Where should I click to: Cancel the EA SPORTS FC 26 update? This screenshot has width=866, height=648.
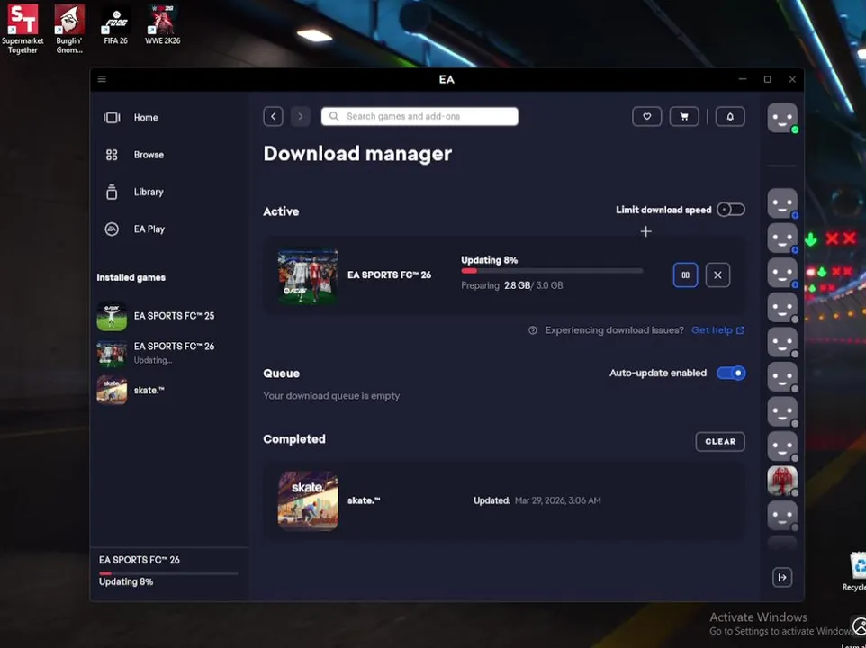(x=717, y=274)
